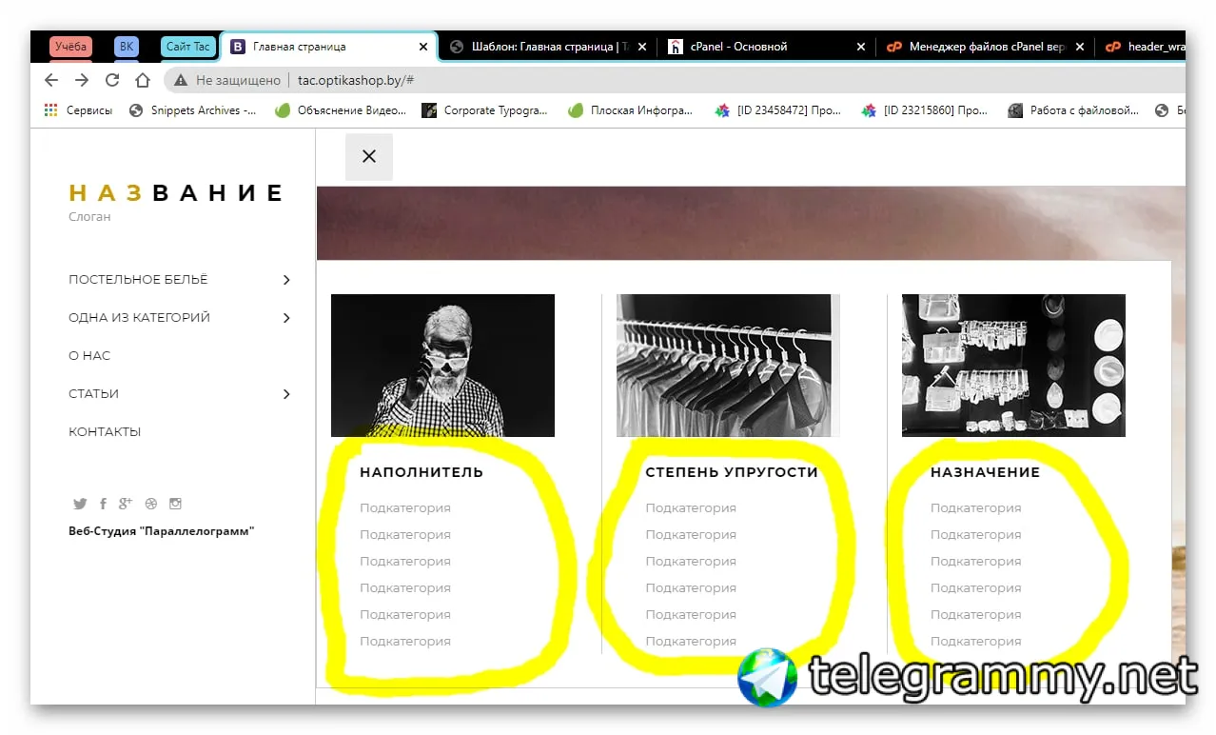Reload the page with refresh icon
The image size is (1216, 735).
(112, 80)
